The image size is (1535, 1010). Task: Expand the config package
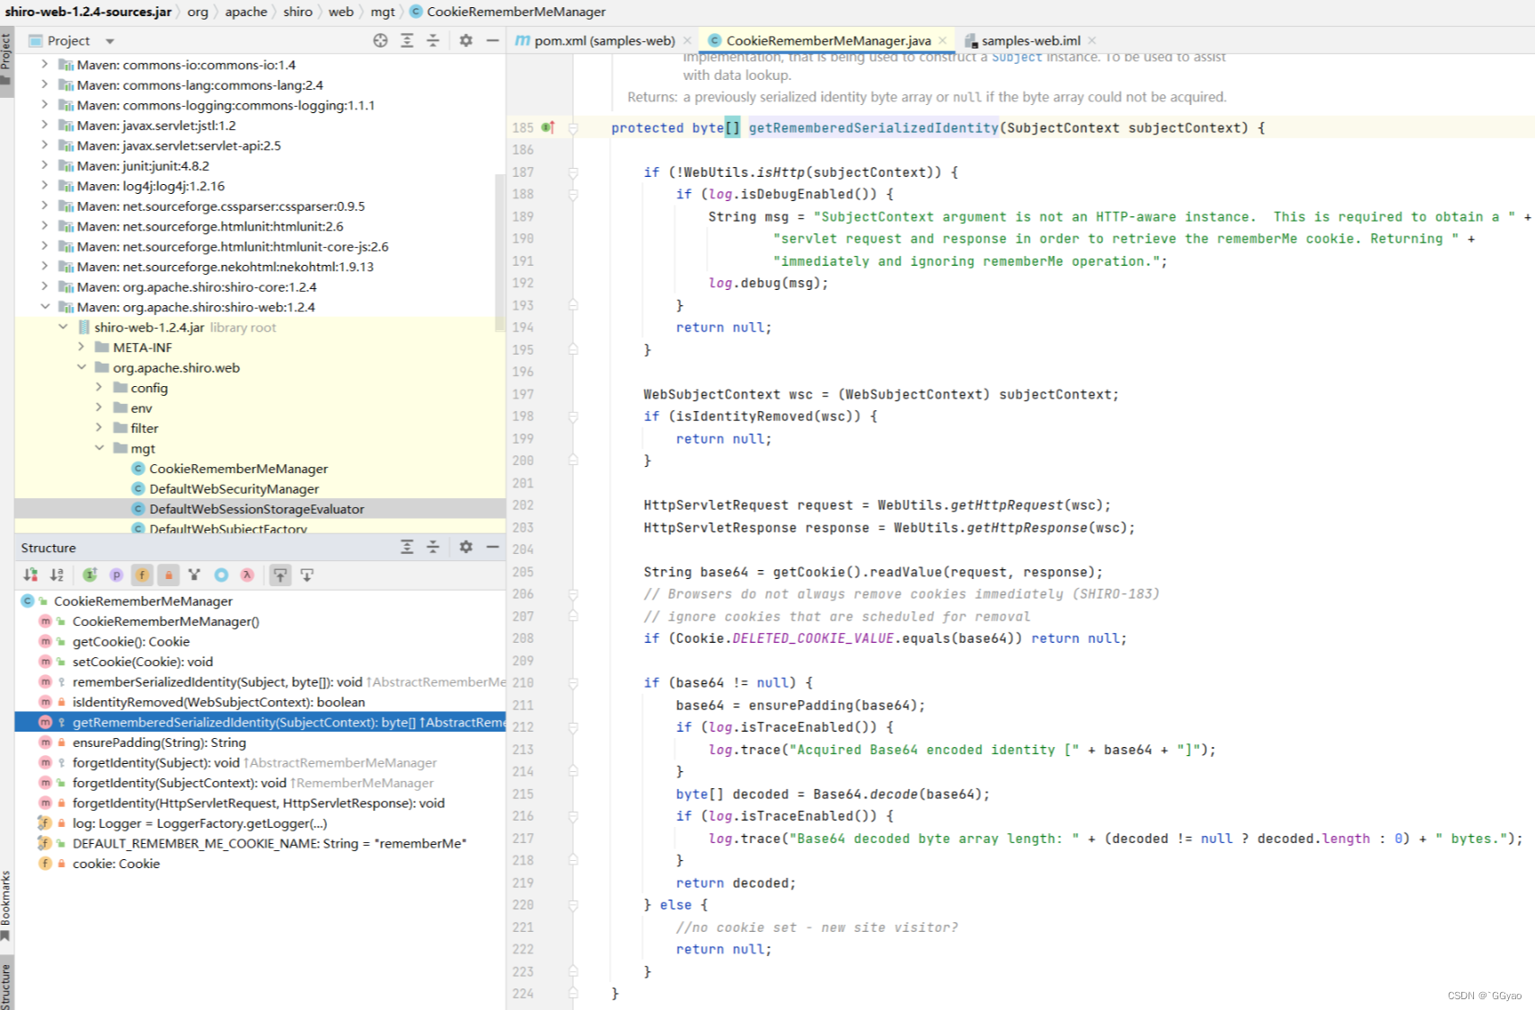pyautogui.click(x=99, y=388)
